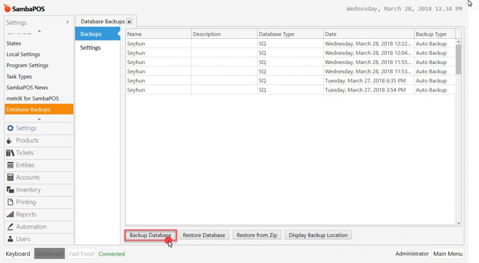479x263 pixels.
Task: Close the Database Backups tab
Action: point(129,21)
